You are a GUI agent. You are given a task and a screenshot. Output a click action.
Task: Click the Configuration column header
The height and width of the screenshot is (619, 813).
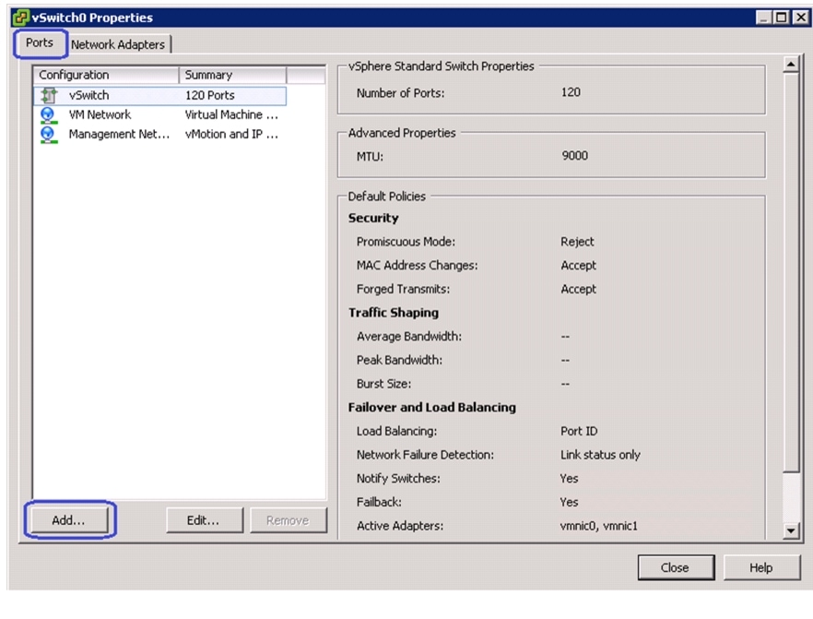tap(106, 75)
